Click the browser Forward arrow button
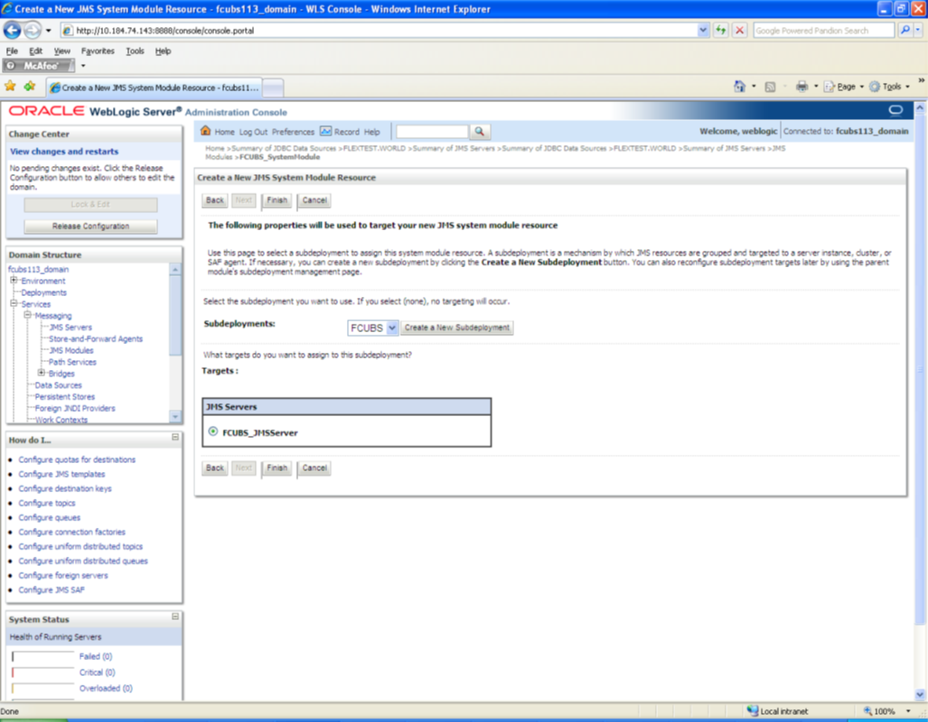 click(33, 30)
